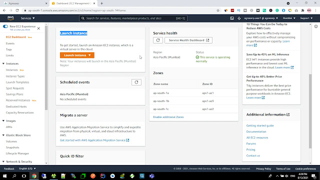Collapse the Images sidebar section

(x=3, y=121)
